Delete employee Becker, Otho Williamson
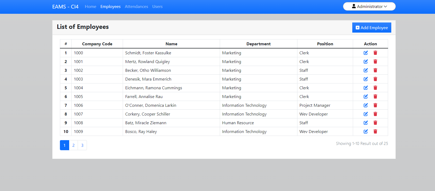Screen dimensions: 435x191 (375, 70)
